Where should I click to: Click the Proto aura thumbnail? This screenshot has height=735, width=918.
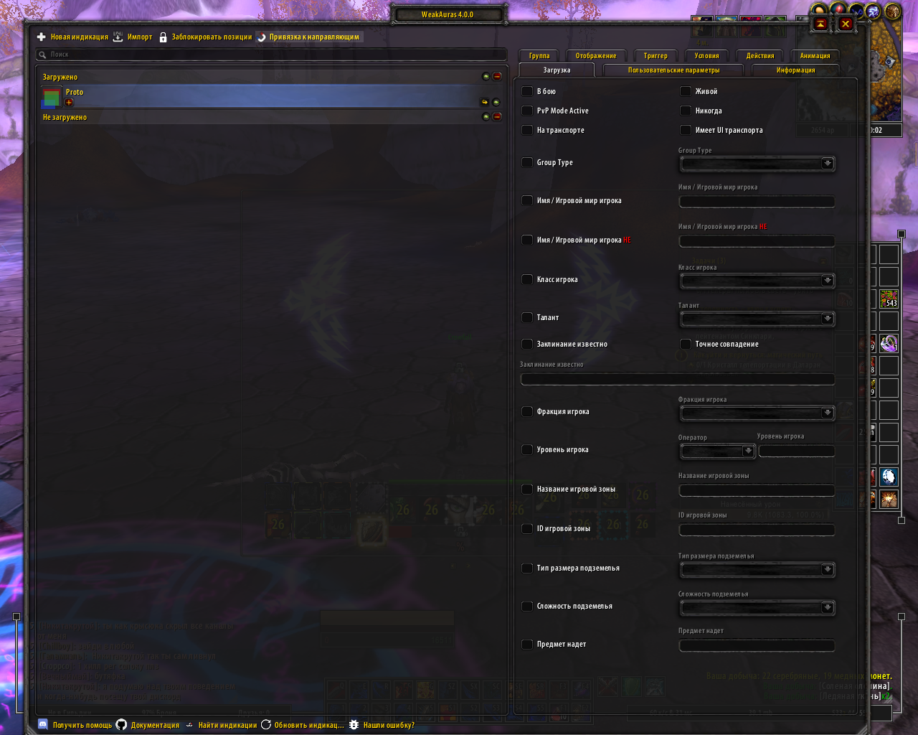pyautogui.click(x=52, y=96)
